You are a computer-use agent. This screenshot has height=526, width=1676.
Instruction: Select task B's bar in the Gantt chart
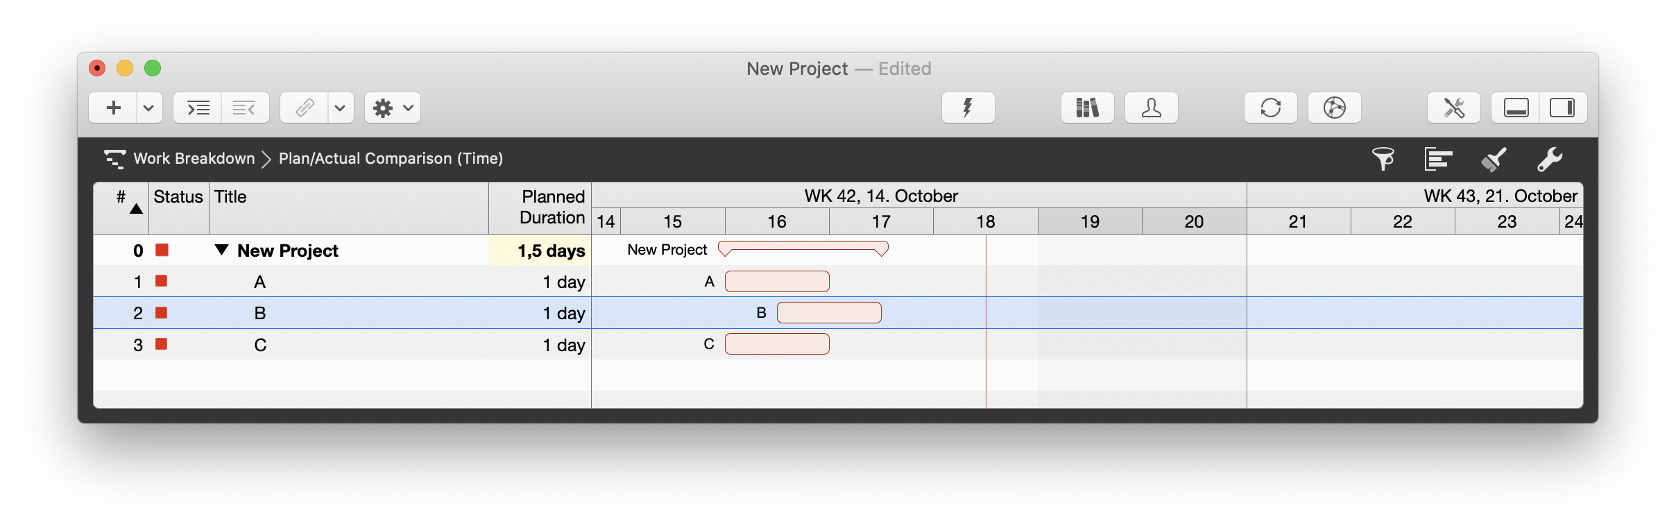(x=829, y=313)
